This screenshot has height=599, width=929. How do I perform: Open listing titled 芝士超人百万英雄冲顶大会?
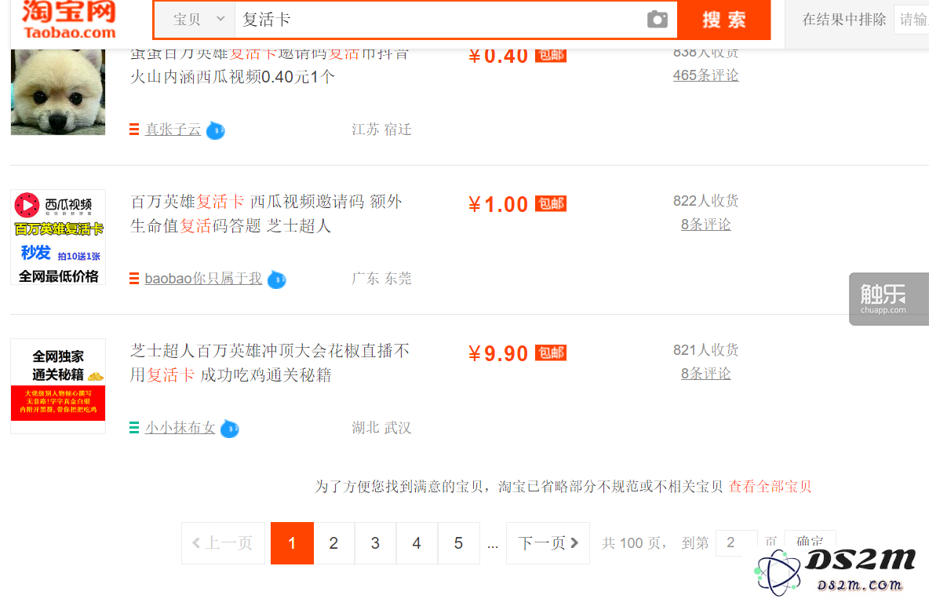pos(270,363)
